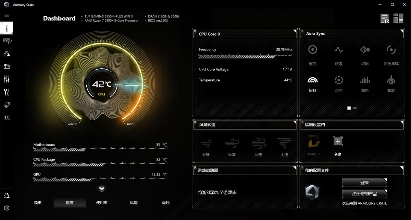Expand the 游戏启动器 panel corner
The width and height of the screenshot is (411, 220).
pos(295,168)
